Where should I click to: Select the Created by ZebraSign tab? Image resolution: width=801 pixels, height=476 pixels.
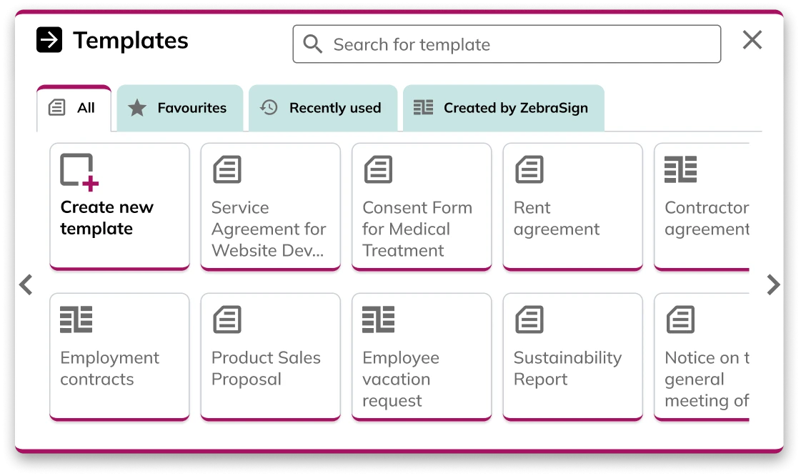pos(504,107)
